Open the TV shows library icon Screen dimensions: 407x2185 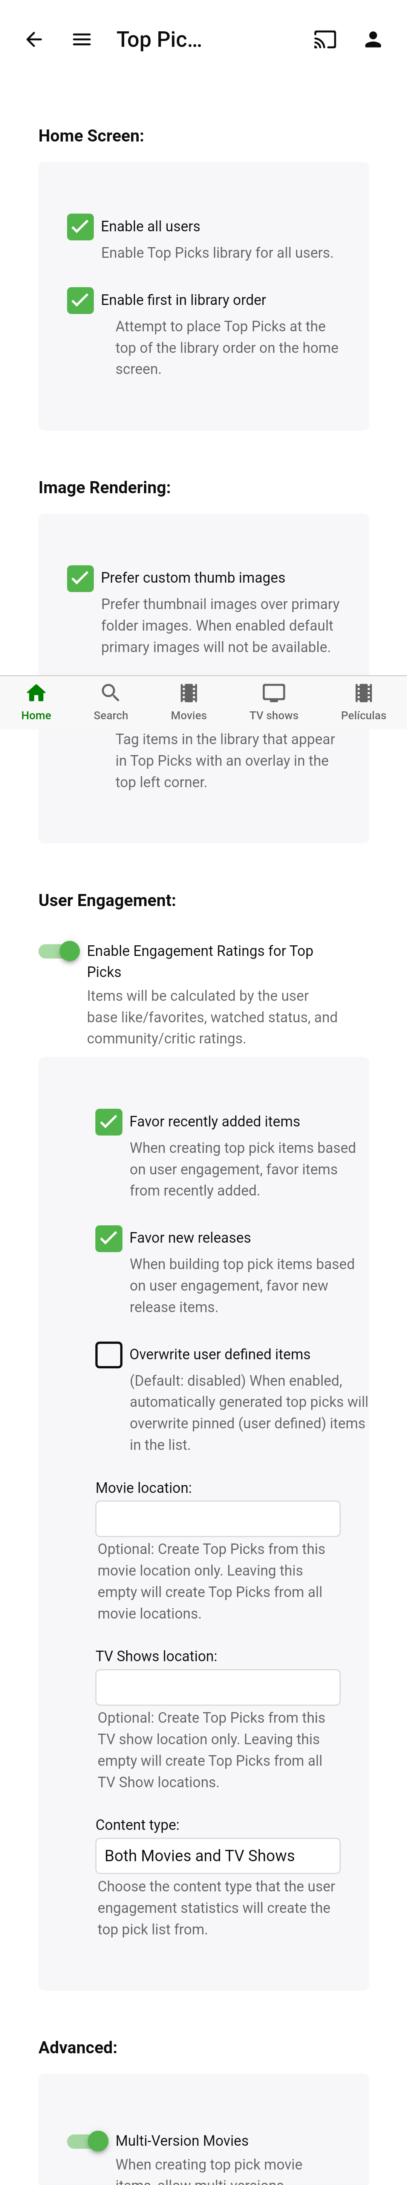[x=273, y=702]
